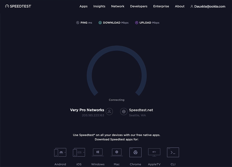This screenshot has height=167, width=232.
Task: Click the Windows app icon
Action: (98, 152)
